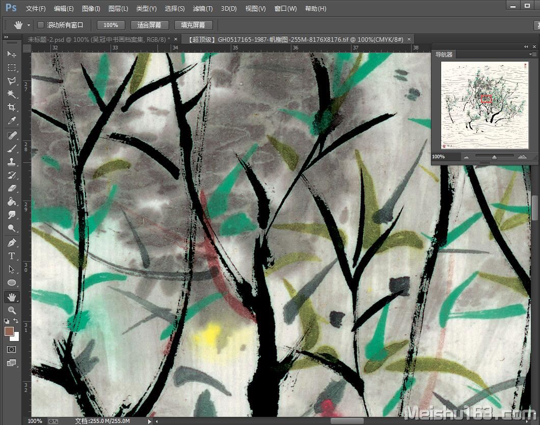Reset default foreground and background colors

(7, 321)
